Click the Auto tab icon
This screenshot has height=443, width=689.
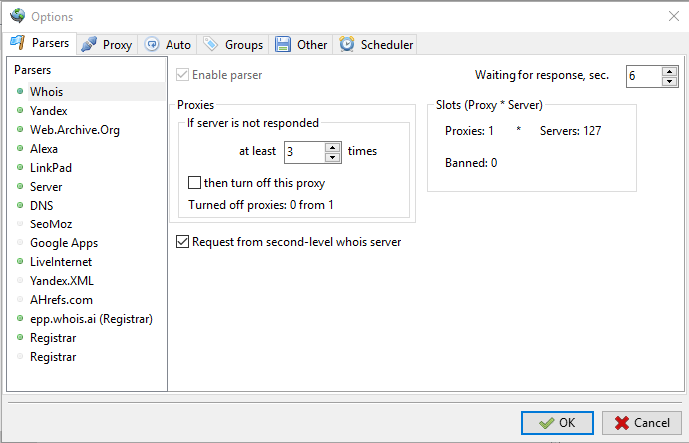tap(152, 44)
